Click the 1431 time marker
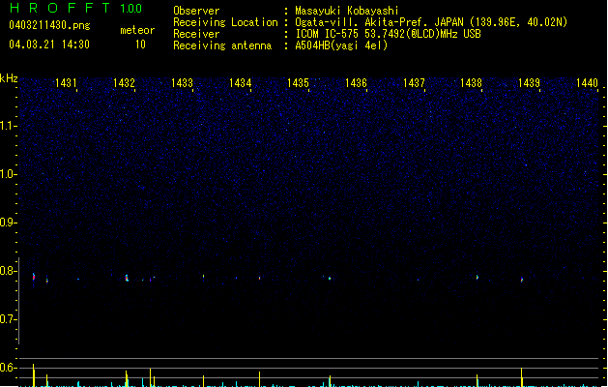Viewport: 608px width, 387px height. [66, 83]
